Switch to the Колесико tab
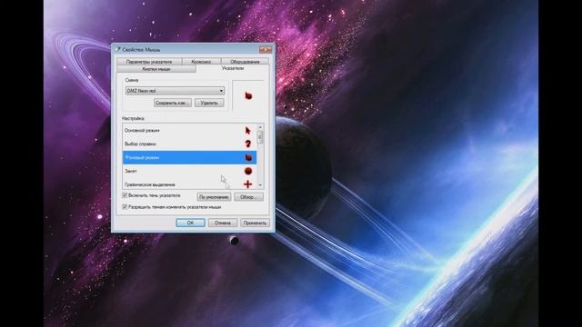582x327 pixels. 201,62
